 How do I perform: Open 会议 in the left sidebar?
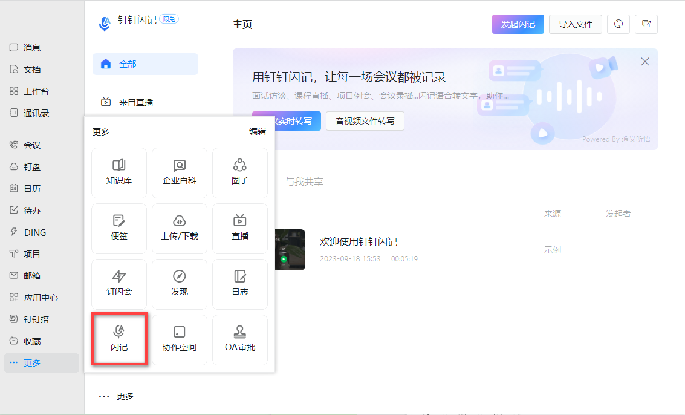[25, 145]
